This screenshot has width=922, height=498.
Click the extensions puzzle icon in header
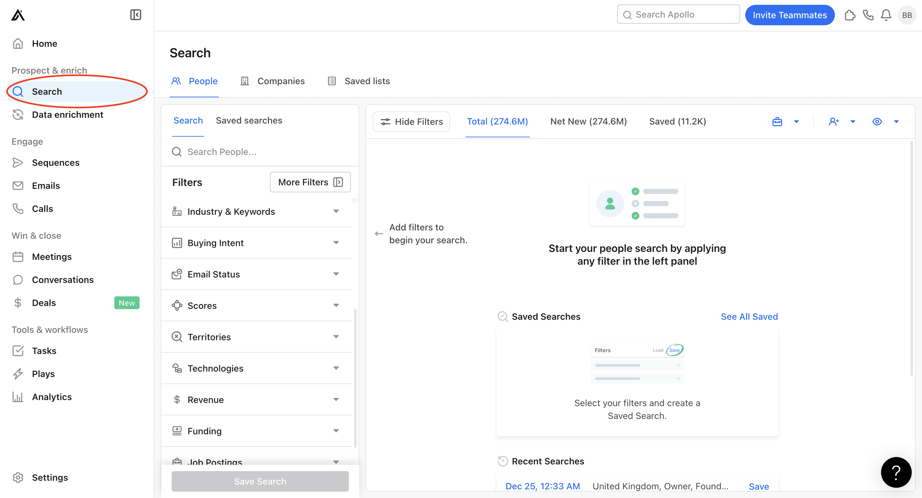850,15
